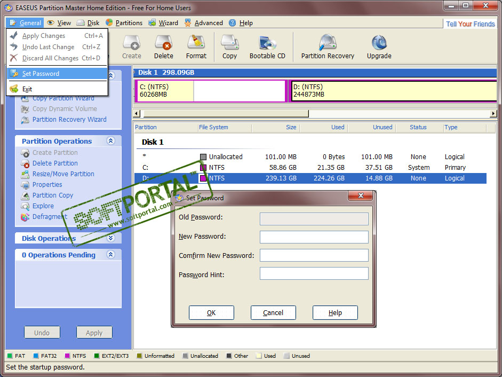Open the Advanced menu
502x377 pixels.
click(204, 23)
